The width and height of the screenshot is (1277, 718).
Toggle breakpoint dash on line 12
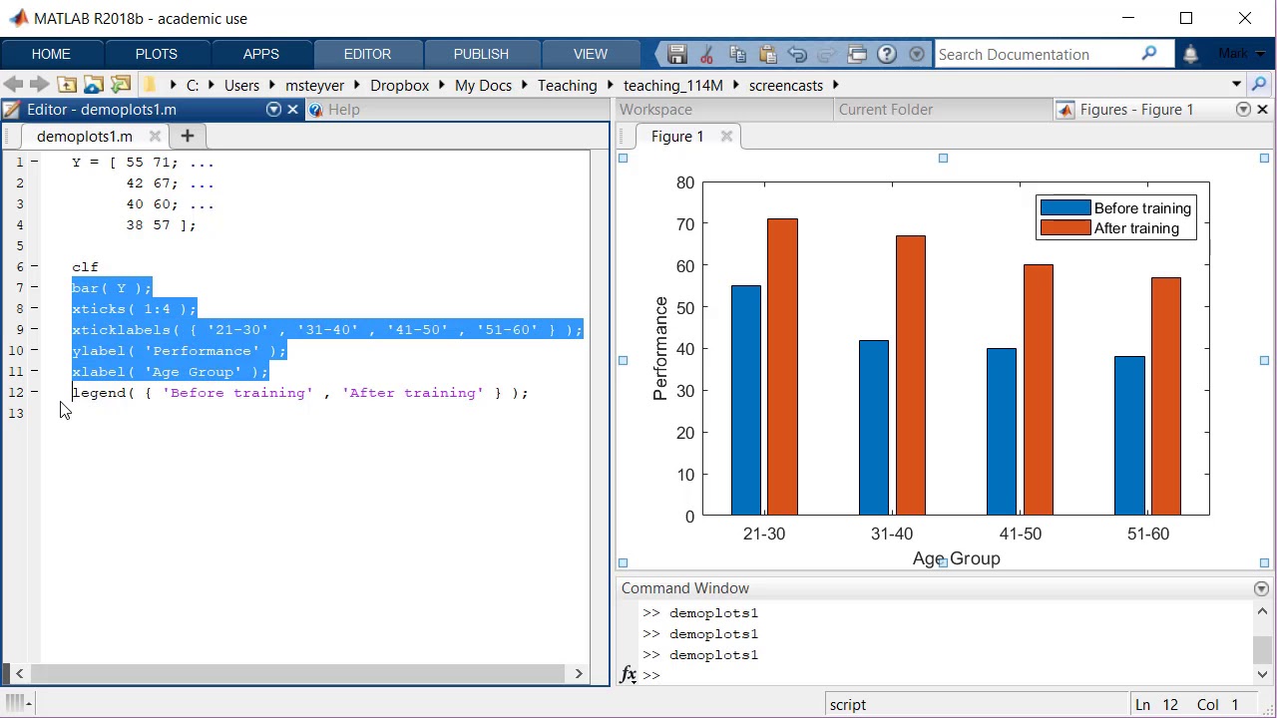coord(35,393)
